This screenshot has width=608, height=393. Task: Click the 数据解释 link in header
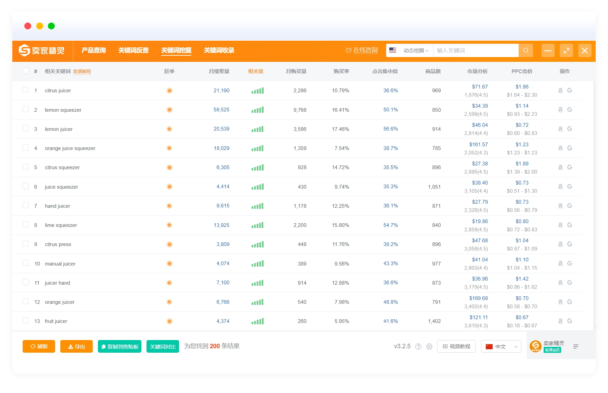pyautogui.click(x=82, y=72)
